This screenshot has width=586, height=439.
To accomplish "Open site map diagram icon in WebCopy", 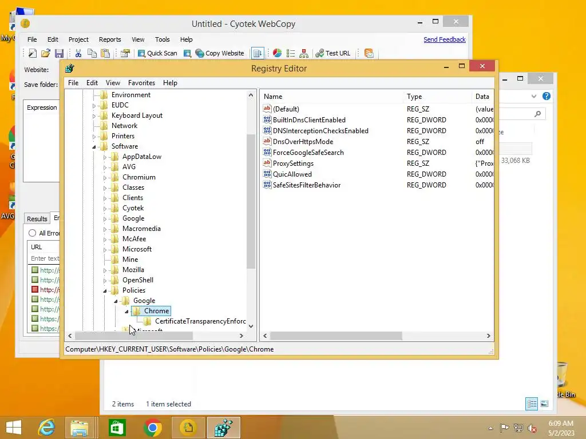I will 304,53.
